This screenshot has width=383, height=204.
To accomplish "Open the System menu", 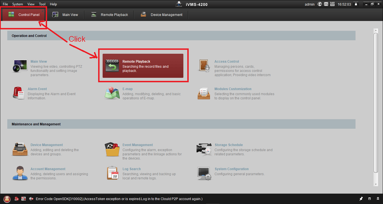I will pyautogui.click(x=18, y=4).
